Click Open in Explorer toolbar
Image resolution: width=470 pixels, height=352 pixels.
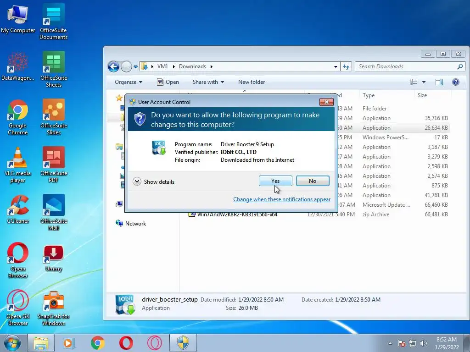(168, 82)
